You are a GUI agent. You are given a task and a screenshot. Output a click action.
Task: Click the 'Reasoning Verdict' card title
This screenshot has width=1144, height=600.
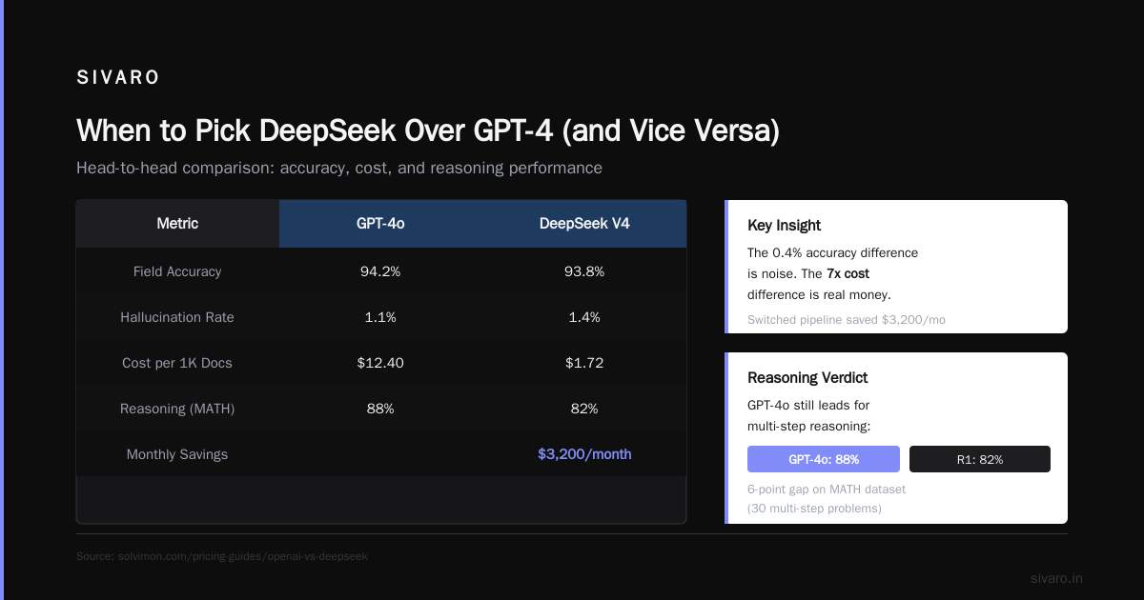(807, 378)
